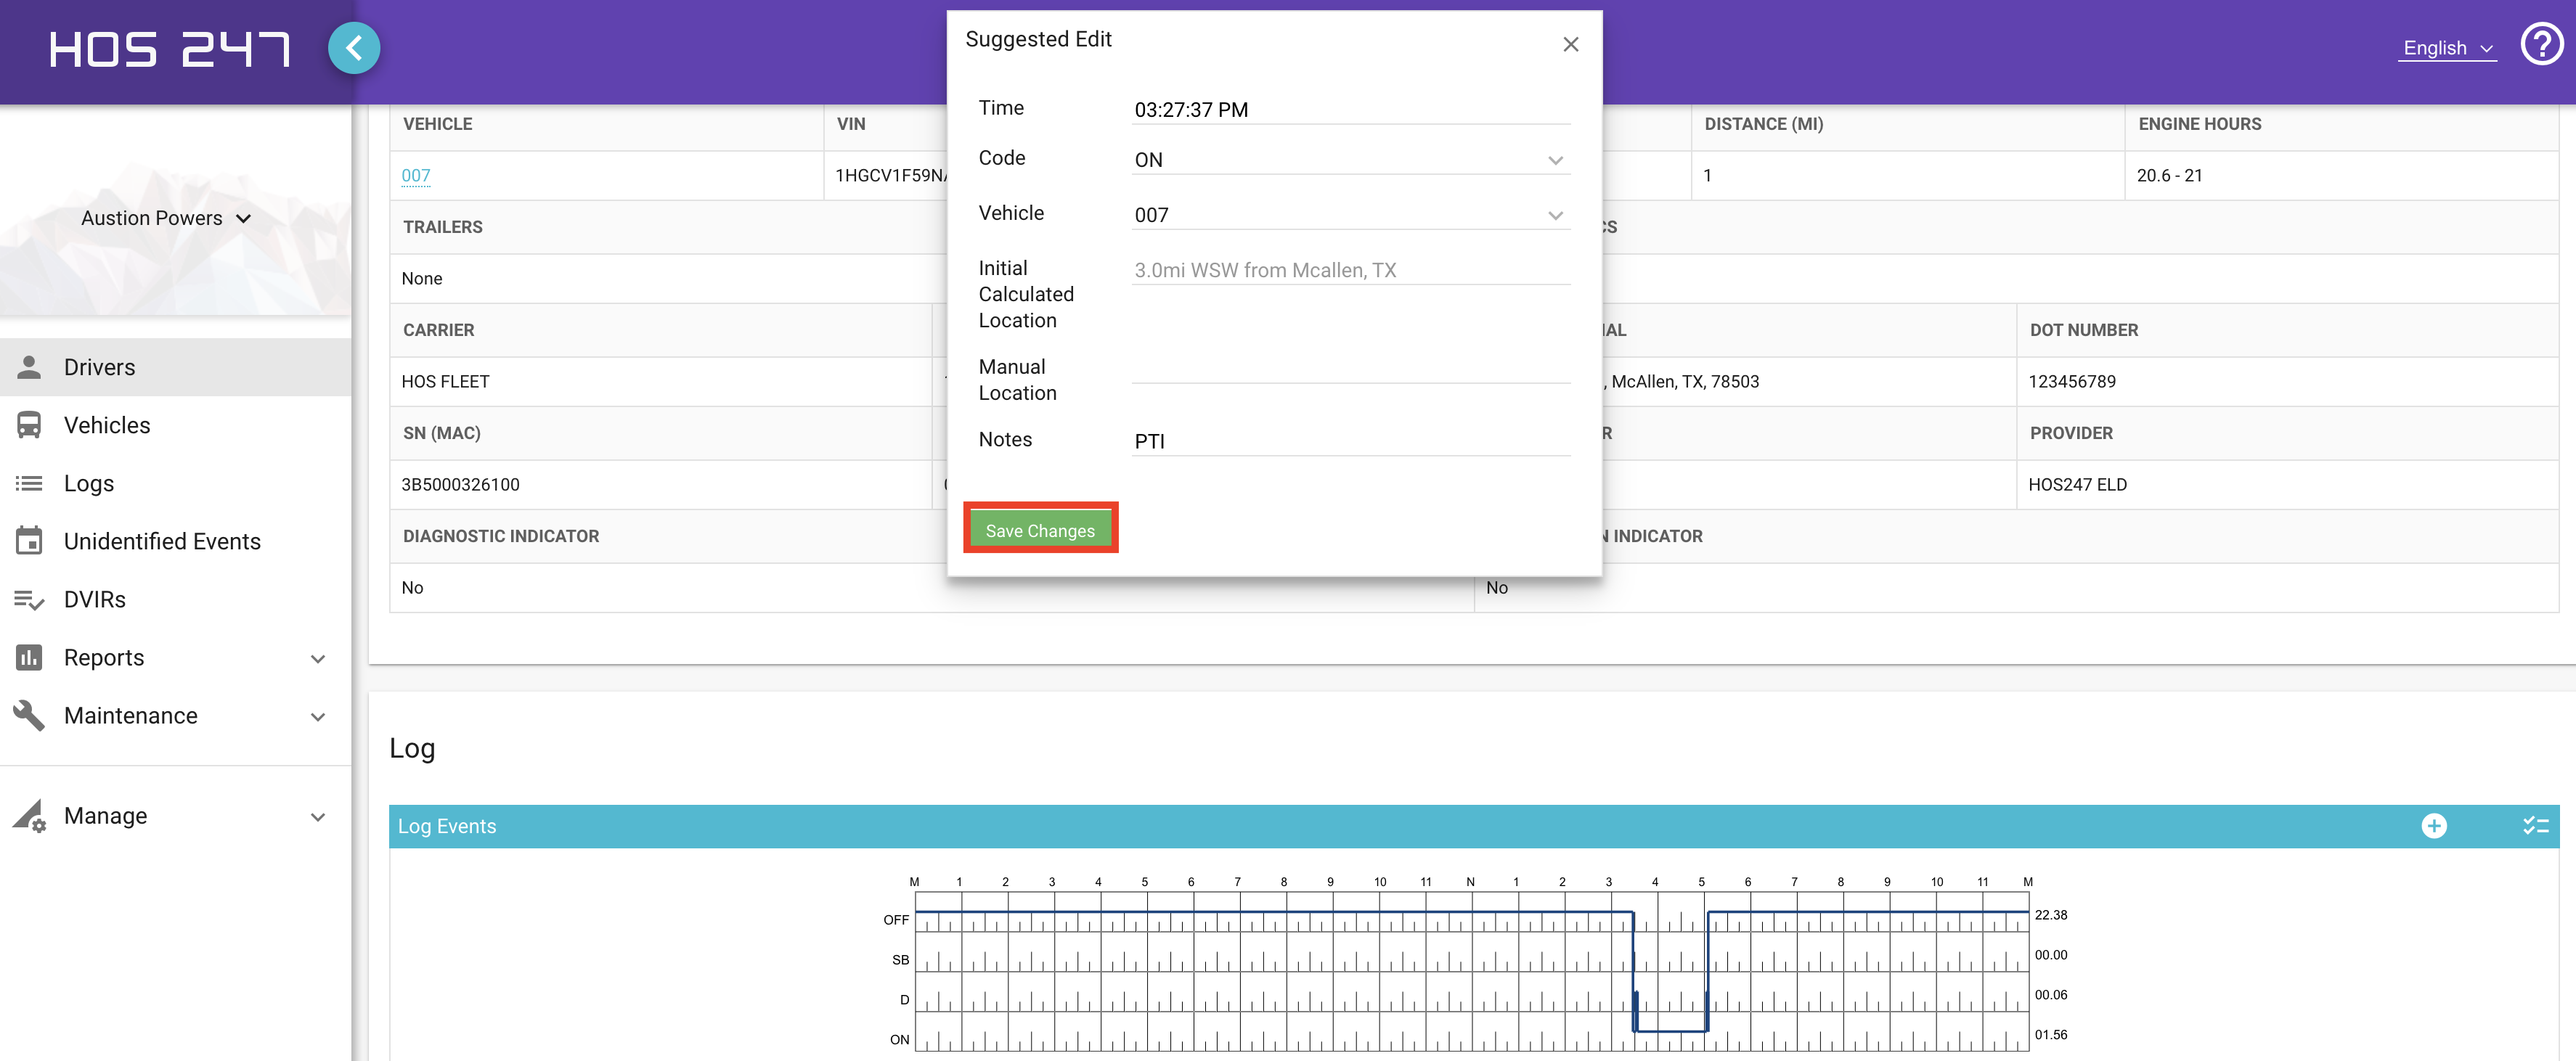Expand the Maintenance submenu

(176, 715)
